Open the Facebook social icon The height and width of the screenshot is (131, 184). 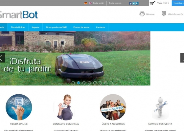tap(130, 3)
